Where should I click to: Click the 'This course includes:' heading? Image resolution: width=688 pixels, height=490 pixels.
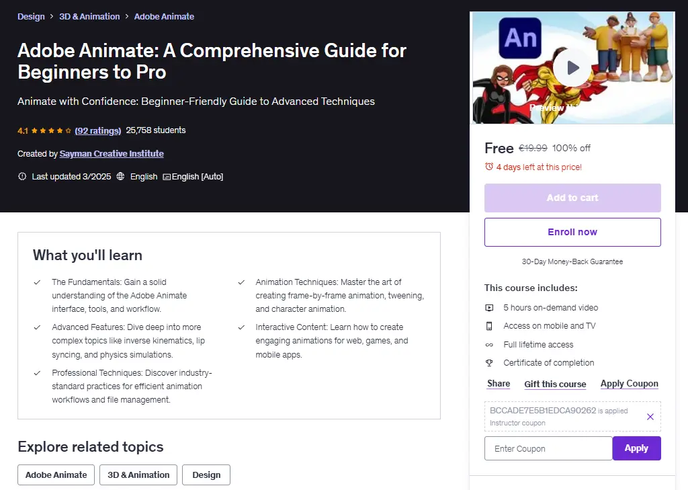531,288
